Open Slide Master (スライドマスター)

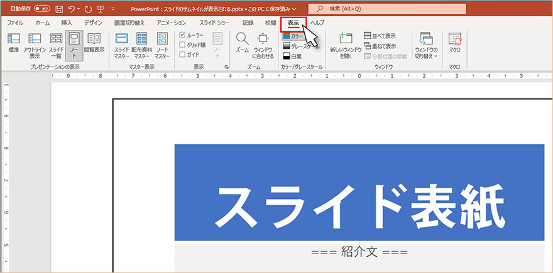click(122, 43)
